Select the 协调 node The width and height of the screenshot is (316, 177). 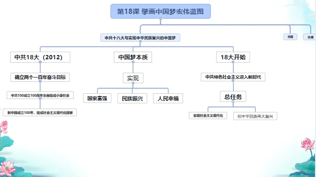310,37
